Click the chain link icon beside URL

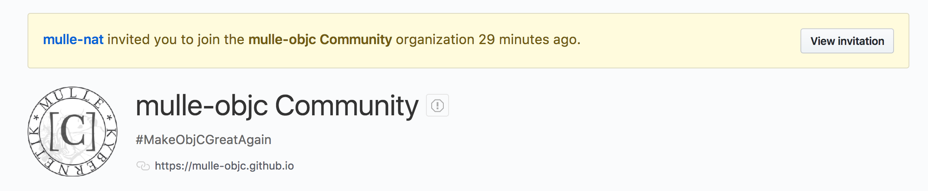(x=143, y=166)
